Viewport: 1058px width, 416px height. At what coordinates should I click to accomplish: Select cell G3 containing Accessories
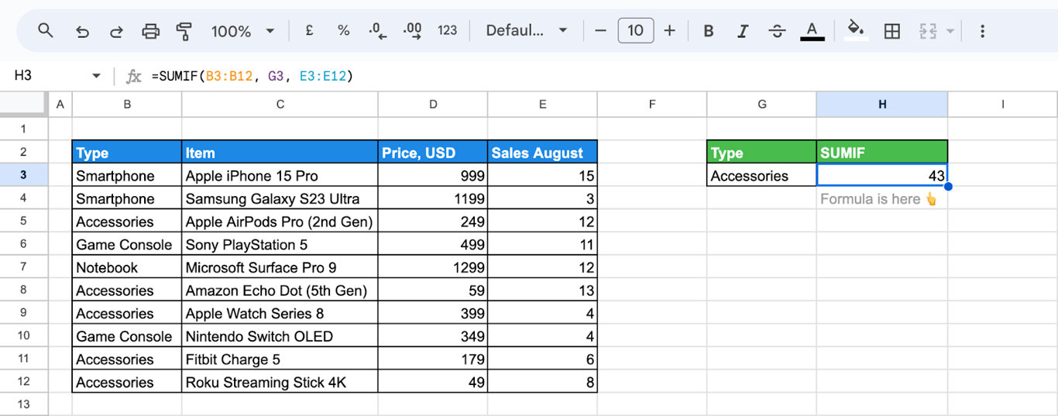(761, 176)
